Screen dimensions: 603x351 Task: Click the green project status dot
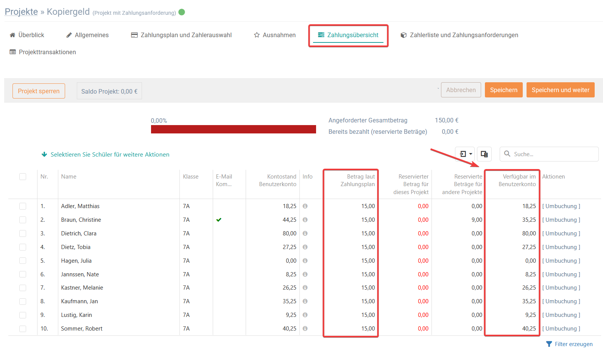[182, 12]
